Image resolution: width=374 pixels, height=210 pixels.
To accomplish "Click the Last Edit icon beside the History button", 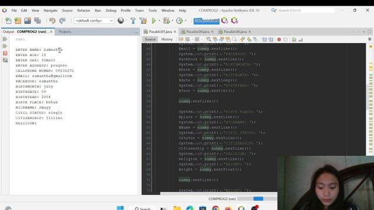I will (181, 39).
